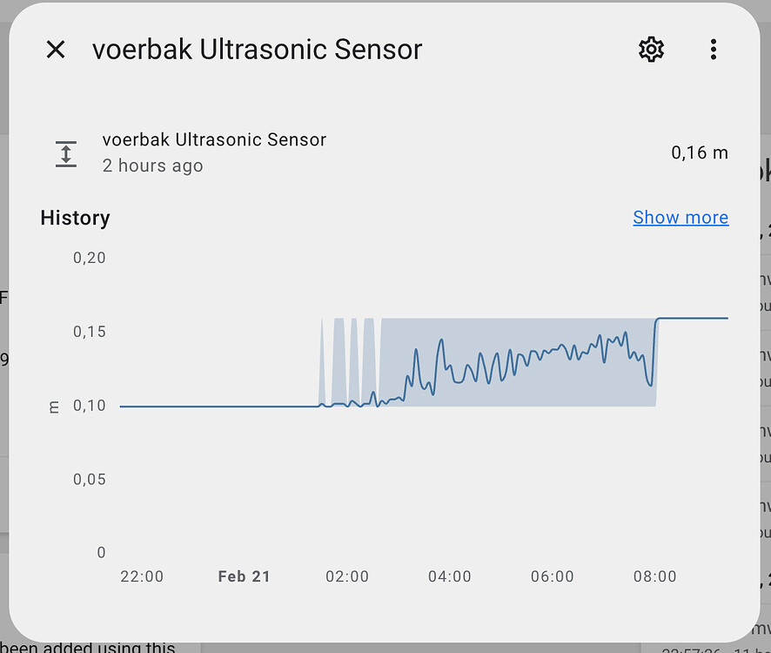Click the 04:00 label on the time axis
Screen dimensions: 771x653
pos(449,576)
